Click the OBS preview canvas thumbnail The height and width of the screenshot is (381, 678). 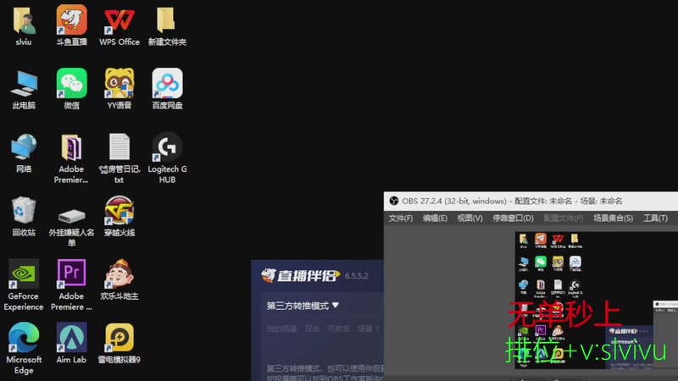pyautogui.click(x=597, y=301)
